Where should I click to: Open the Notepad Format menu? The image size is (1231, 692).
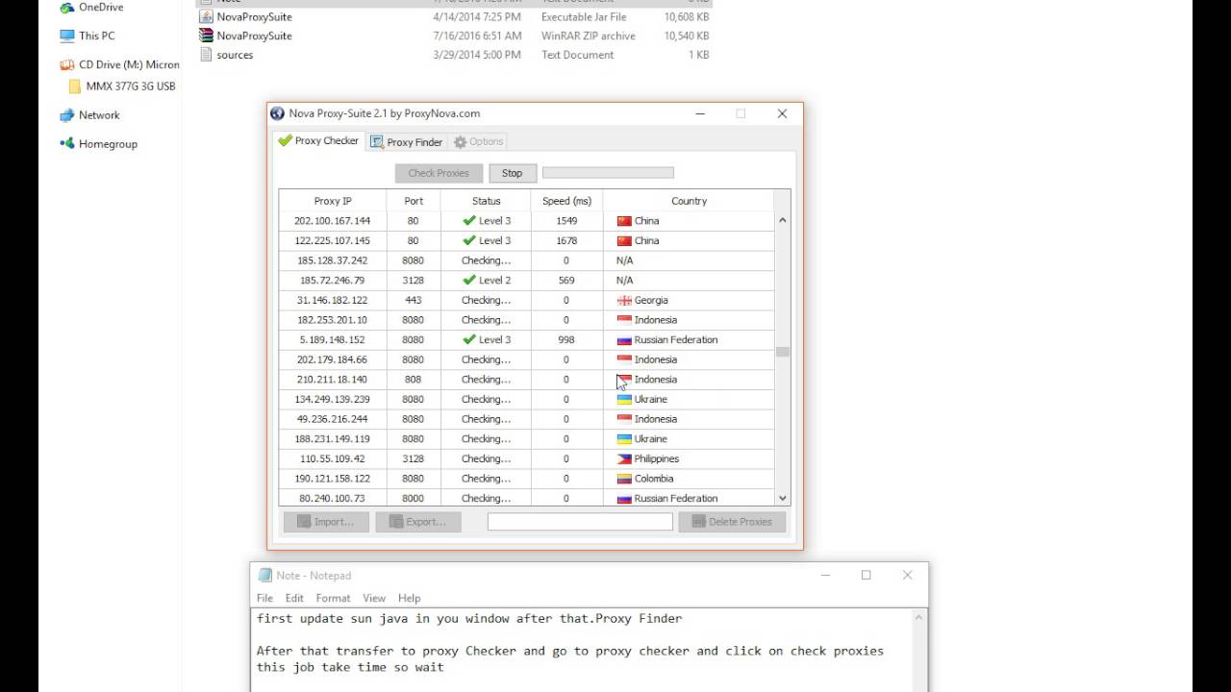coord(333,598)
